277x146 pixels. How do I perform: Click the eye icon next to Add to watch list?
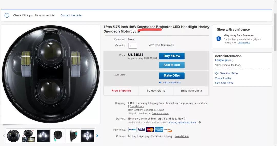(160, 83)
